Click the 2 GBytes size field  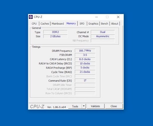point(55,36)
